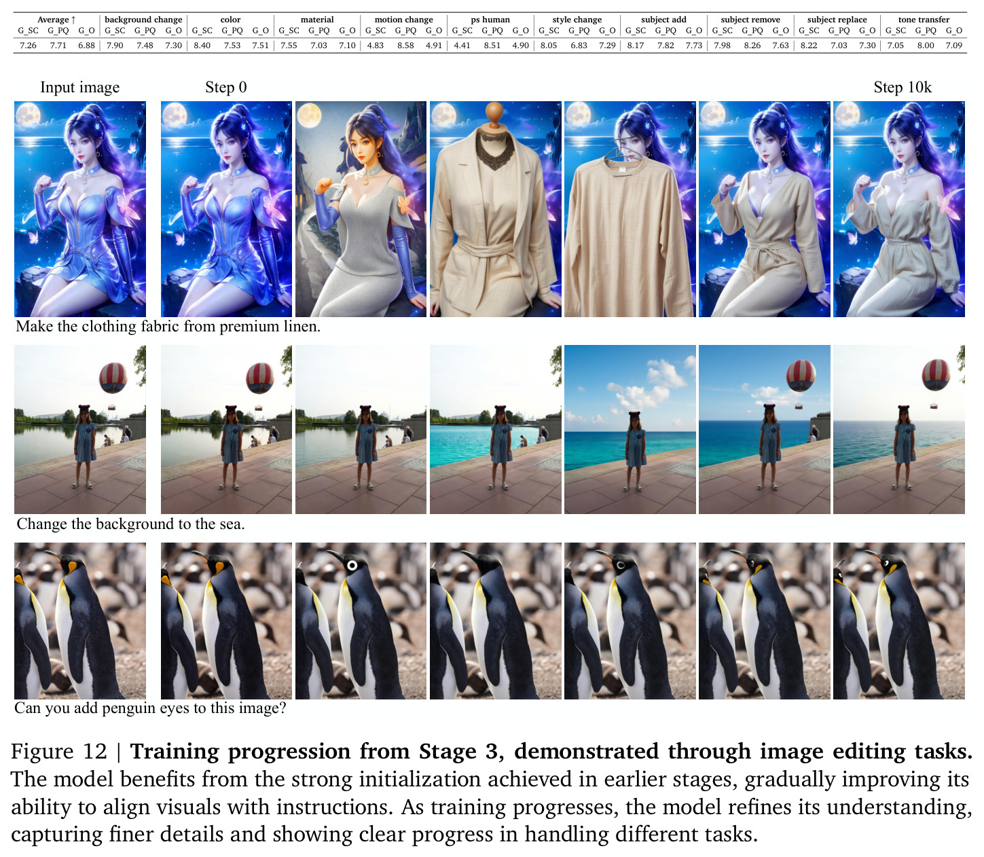This screenshot has width=984, height=857.
Task: Click the Average G_O value 6.88
Action: click(86, 45)
